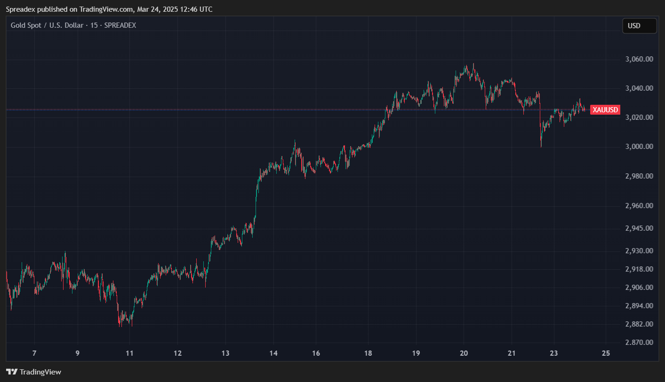Click the 2,930.00 price axis label

click(x=639, y=251)
